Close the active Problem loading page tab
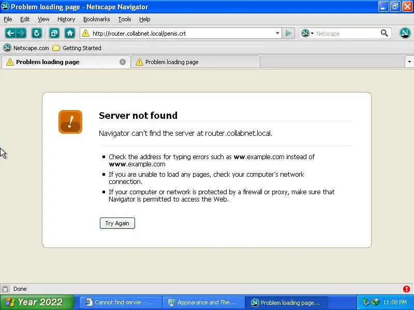This screenshot has height=310, width=414. [123, 62]
